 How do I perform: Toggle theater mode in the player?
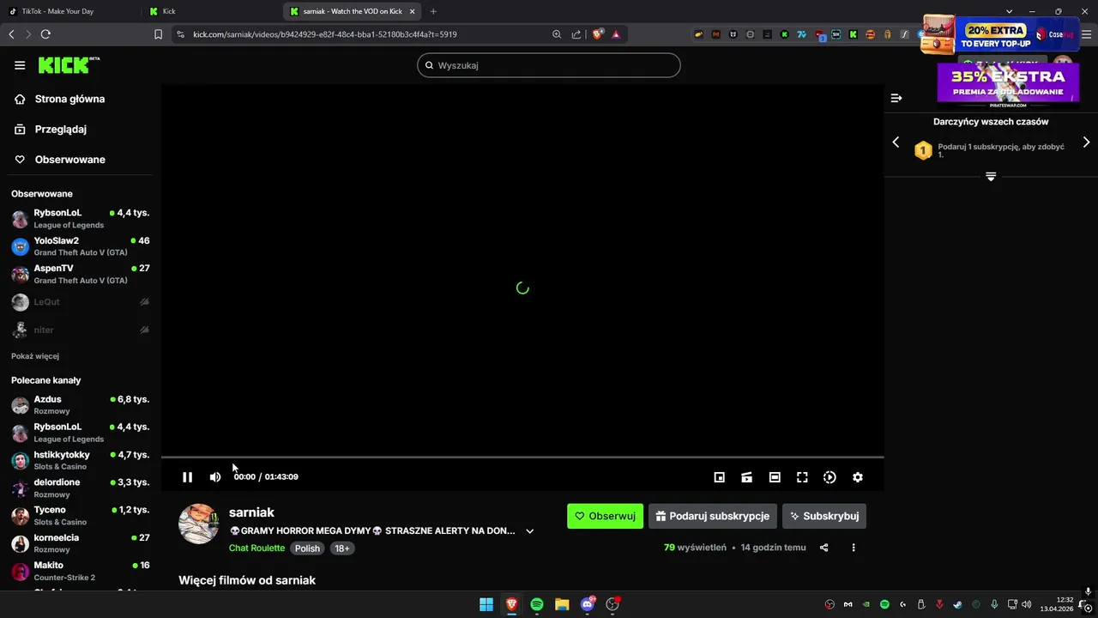tap(775, 477)
